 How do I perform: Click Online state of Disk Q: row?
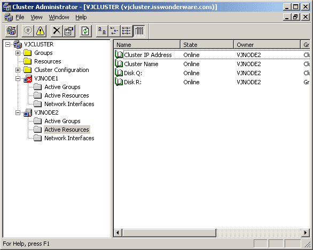191,73
